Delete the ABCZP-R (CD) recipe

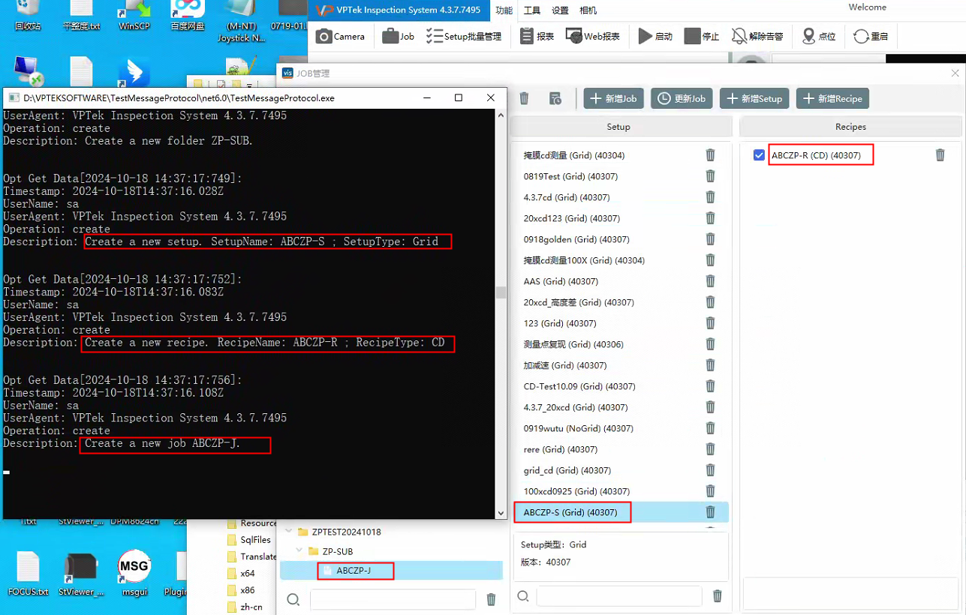940,155
